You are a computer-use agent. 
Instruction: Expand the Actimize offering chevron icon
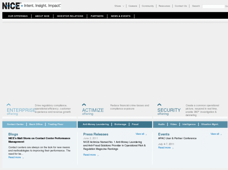coord(84,104)
